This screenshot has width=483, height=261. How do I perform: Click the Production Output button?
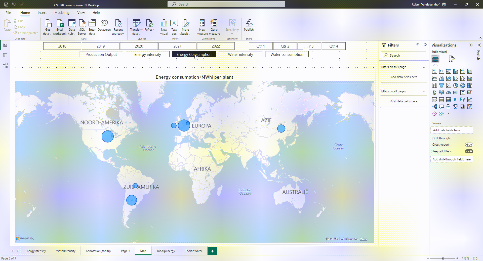[x=101, y=54]
